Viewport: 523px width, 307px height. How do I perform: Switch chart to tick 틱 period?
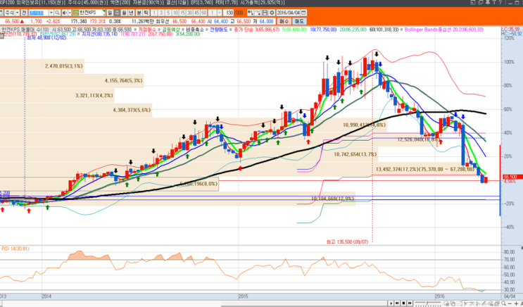[x=146, y=13]
